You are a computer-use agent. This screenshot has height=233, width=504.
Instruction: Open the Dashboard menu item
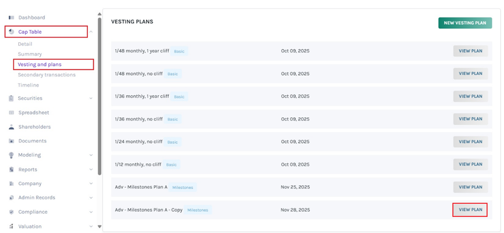[x=32, y=17]
